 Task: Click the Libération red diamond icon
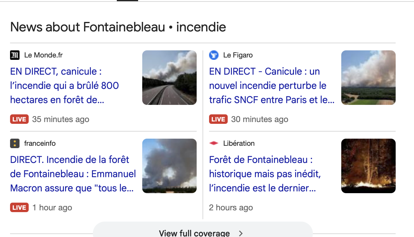point(214,143)
